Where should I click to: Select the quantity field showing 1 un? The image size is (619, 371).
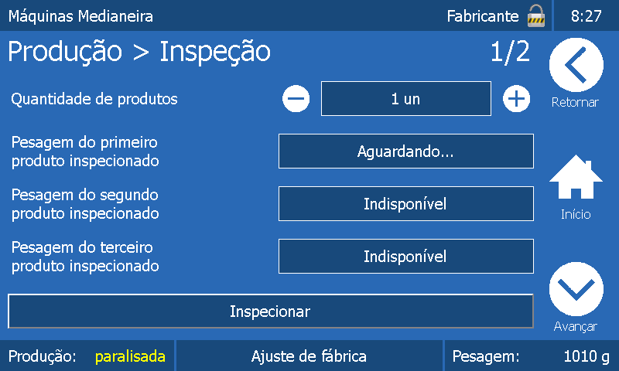406,99
